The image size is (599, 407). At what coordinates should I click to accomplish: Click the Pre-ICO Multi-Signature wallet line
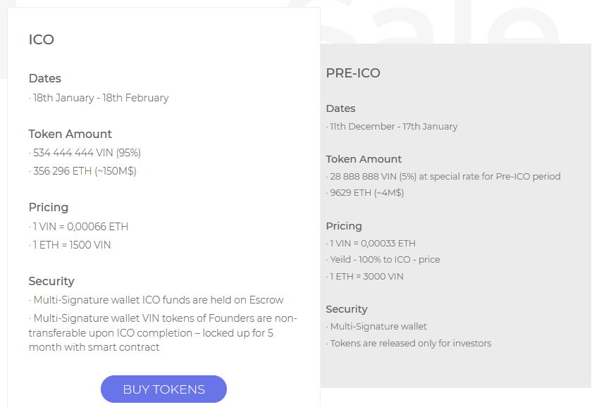point(376,327)
